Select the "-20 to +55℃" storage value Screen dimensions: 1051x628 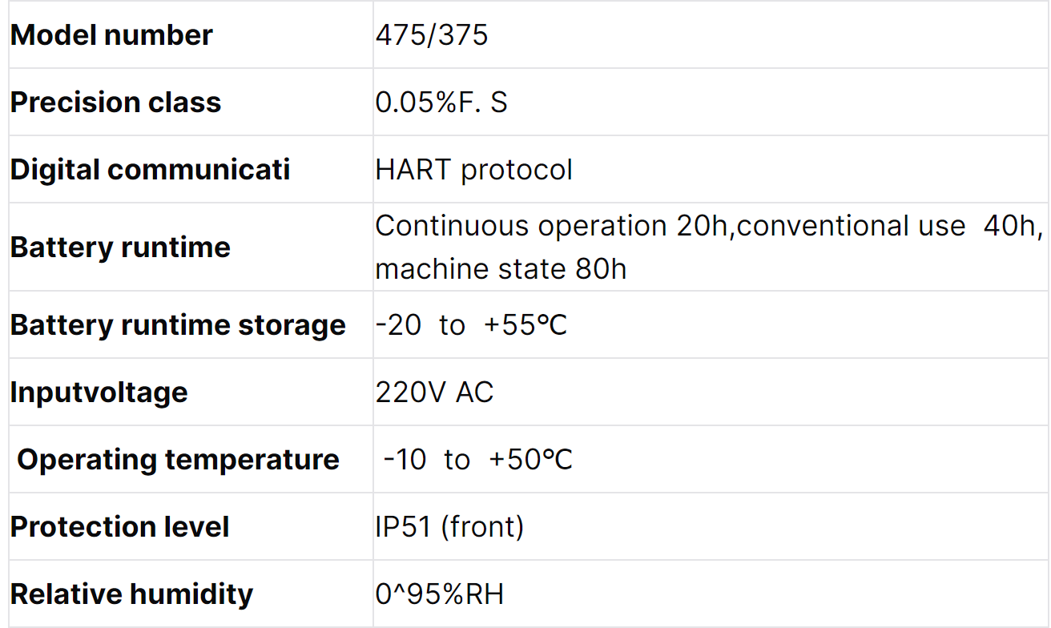[471, 325]
